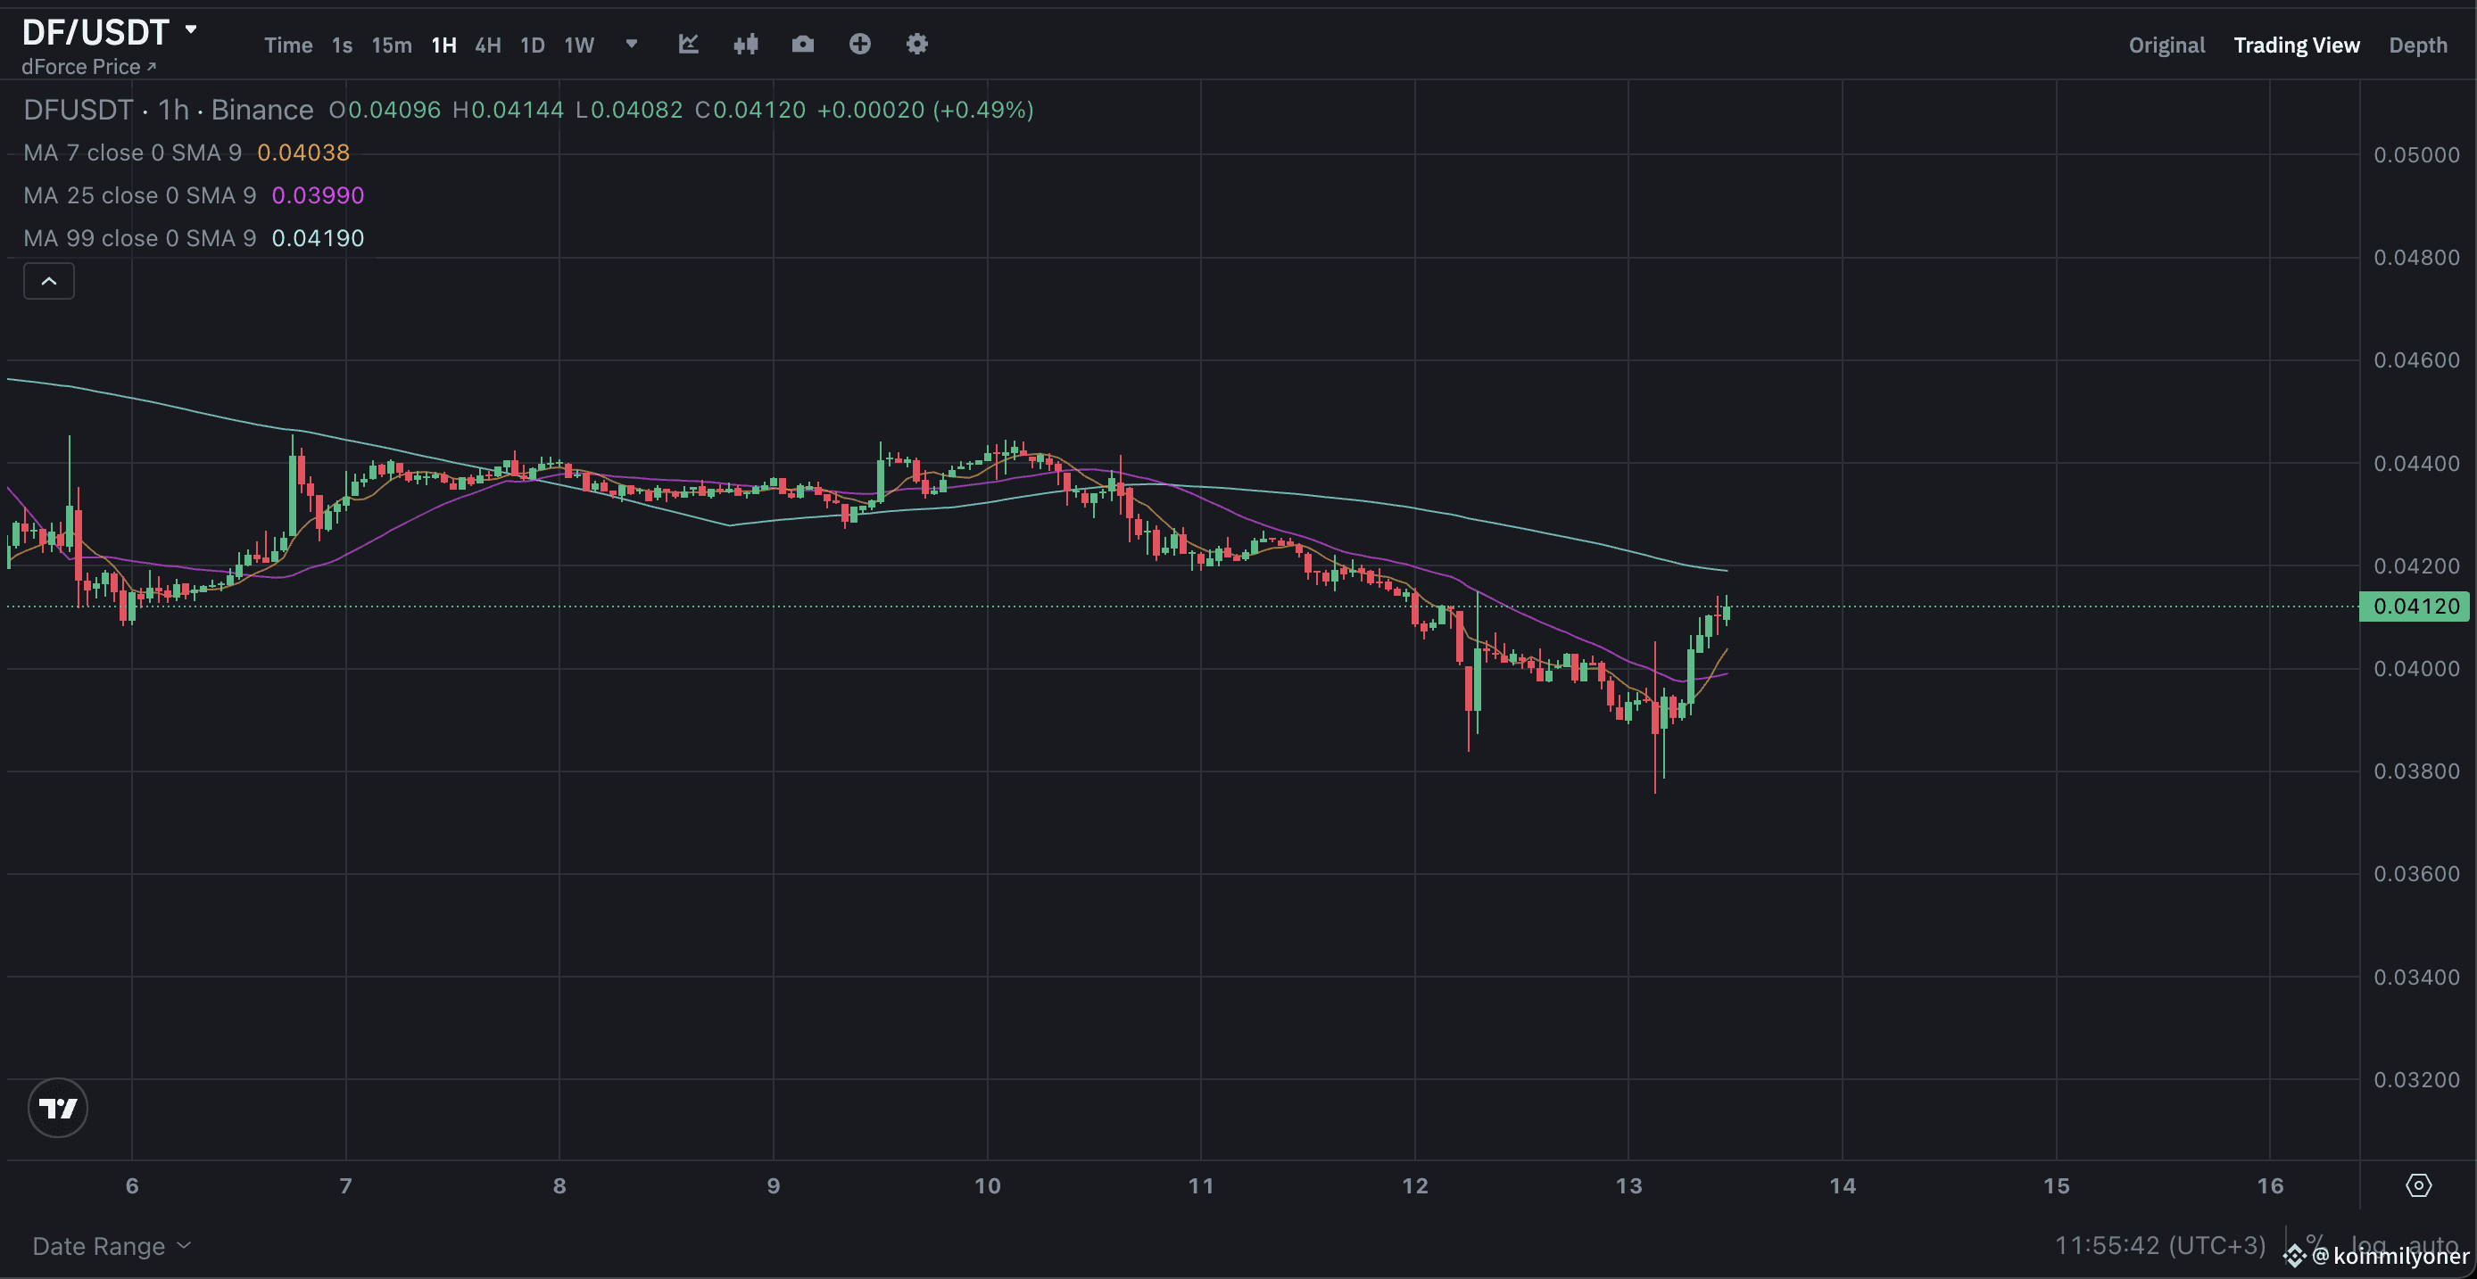This screenshot has height=1279, width=2477.
Task: Toggle percentage scale mode
Action: tap(2312, 1242)
